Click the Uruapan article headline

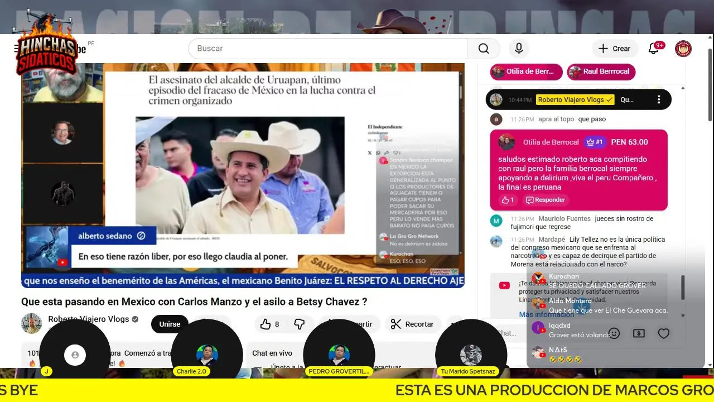point(262,90)
